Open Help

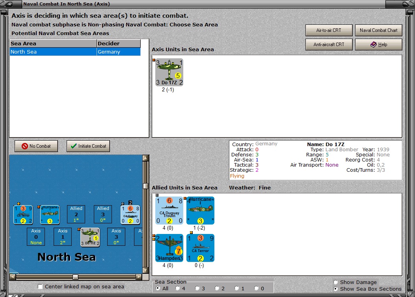coord(379,45)
